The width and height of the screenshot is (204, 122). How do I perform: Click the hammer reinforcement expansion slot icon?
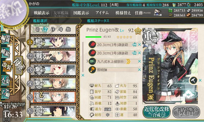(x=194, y=81)
